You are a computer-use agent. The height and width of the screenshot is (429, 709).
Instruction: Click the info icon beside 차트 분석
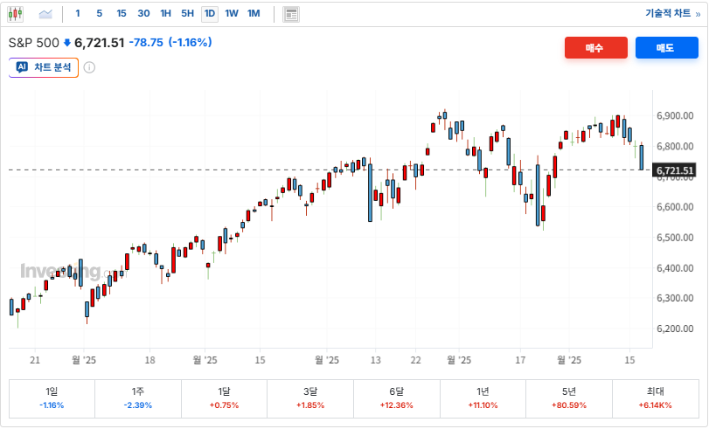(89, 68)
